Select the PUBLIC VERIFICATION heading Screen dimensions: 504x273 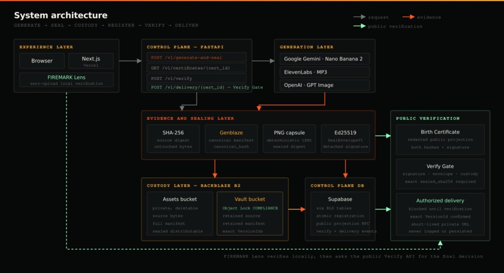(x=428, y=119)
